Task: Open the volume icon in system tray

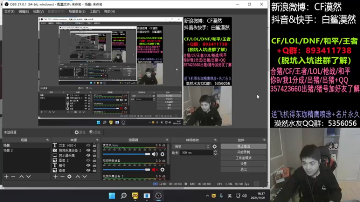Action: 244,196
